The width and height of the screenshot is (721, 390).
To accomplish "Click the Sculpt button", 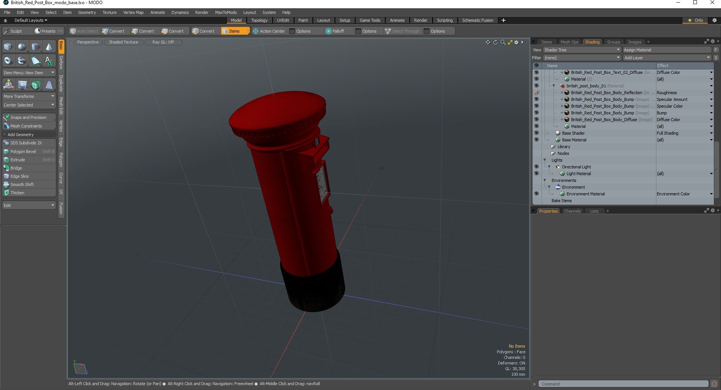I will point(16,31).
